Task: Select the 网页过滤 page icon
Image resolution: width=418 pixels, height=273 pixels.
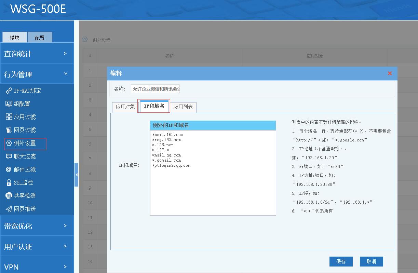Action: (x=9, y=130)
